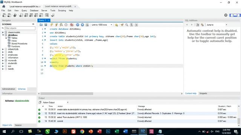241x135 pixels.
Task: Click the new SQL tab icon
Action: click(4, 15)
